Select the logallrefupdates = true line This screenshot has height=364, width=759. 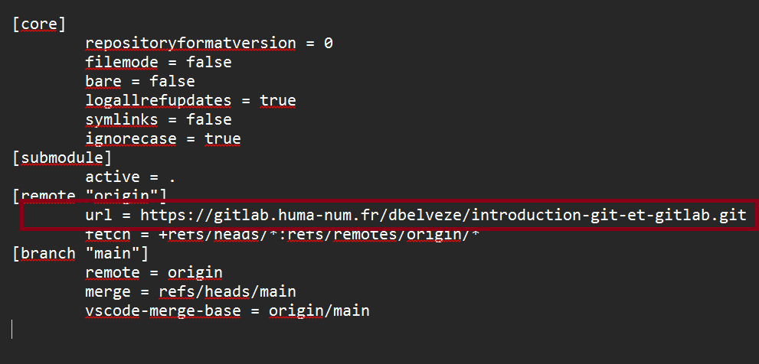[190, 100]
